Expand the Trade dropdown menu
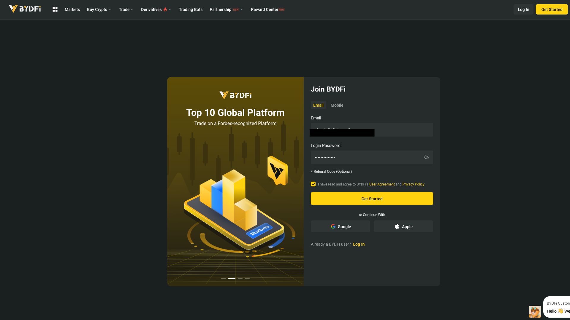Screen dimensions: 570x320 [x=126, y=9]
